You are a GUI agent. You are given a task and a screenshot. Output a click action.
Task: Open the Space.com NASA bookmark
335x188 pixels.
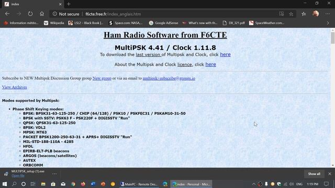pyautogui.click(x=126, y=23)
